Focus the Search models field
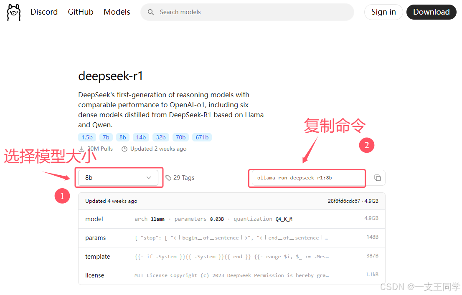This screenshot has height=295, width=462. (x=247, y=12)
